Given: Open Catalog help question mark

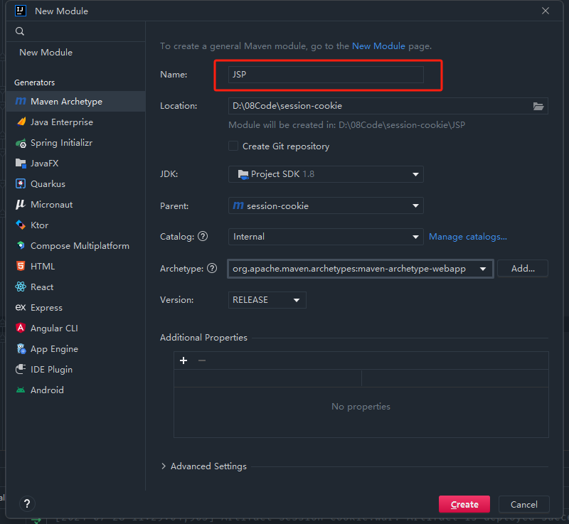Looking at the screenshot, I should pos(203,237).
